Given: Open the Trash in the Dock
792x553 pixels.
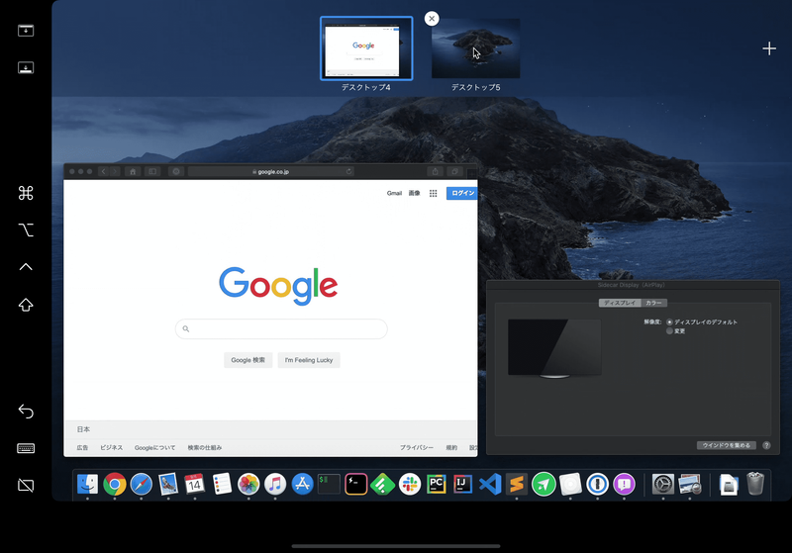Looking at the screenshot, I should (x=755, y=484).
